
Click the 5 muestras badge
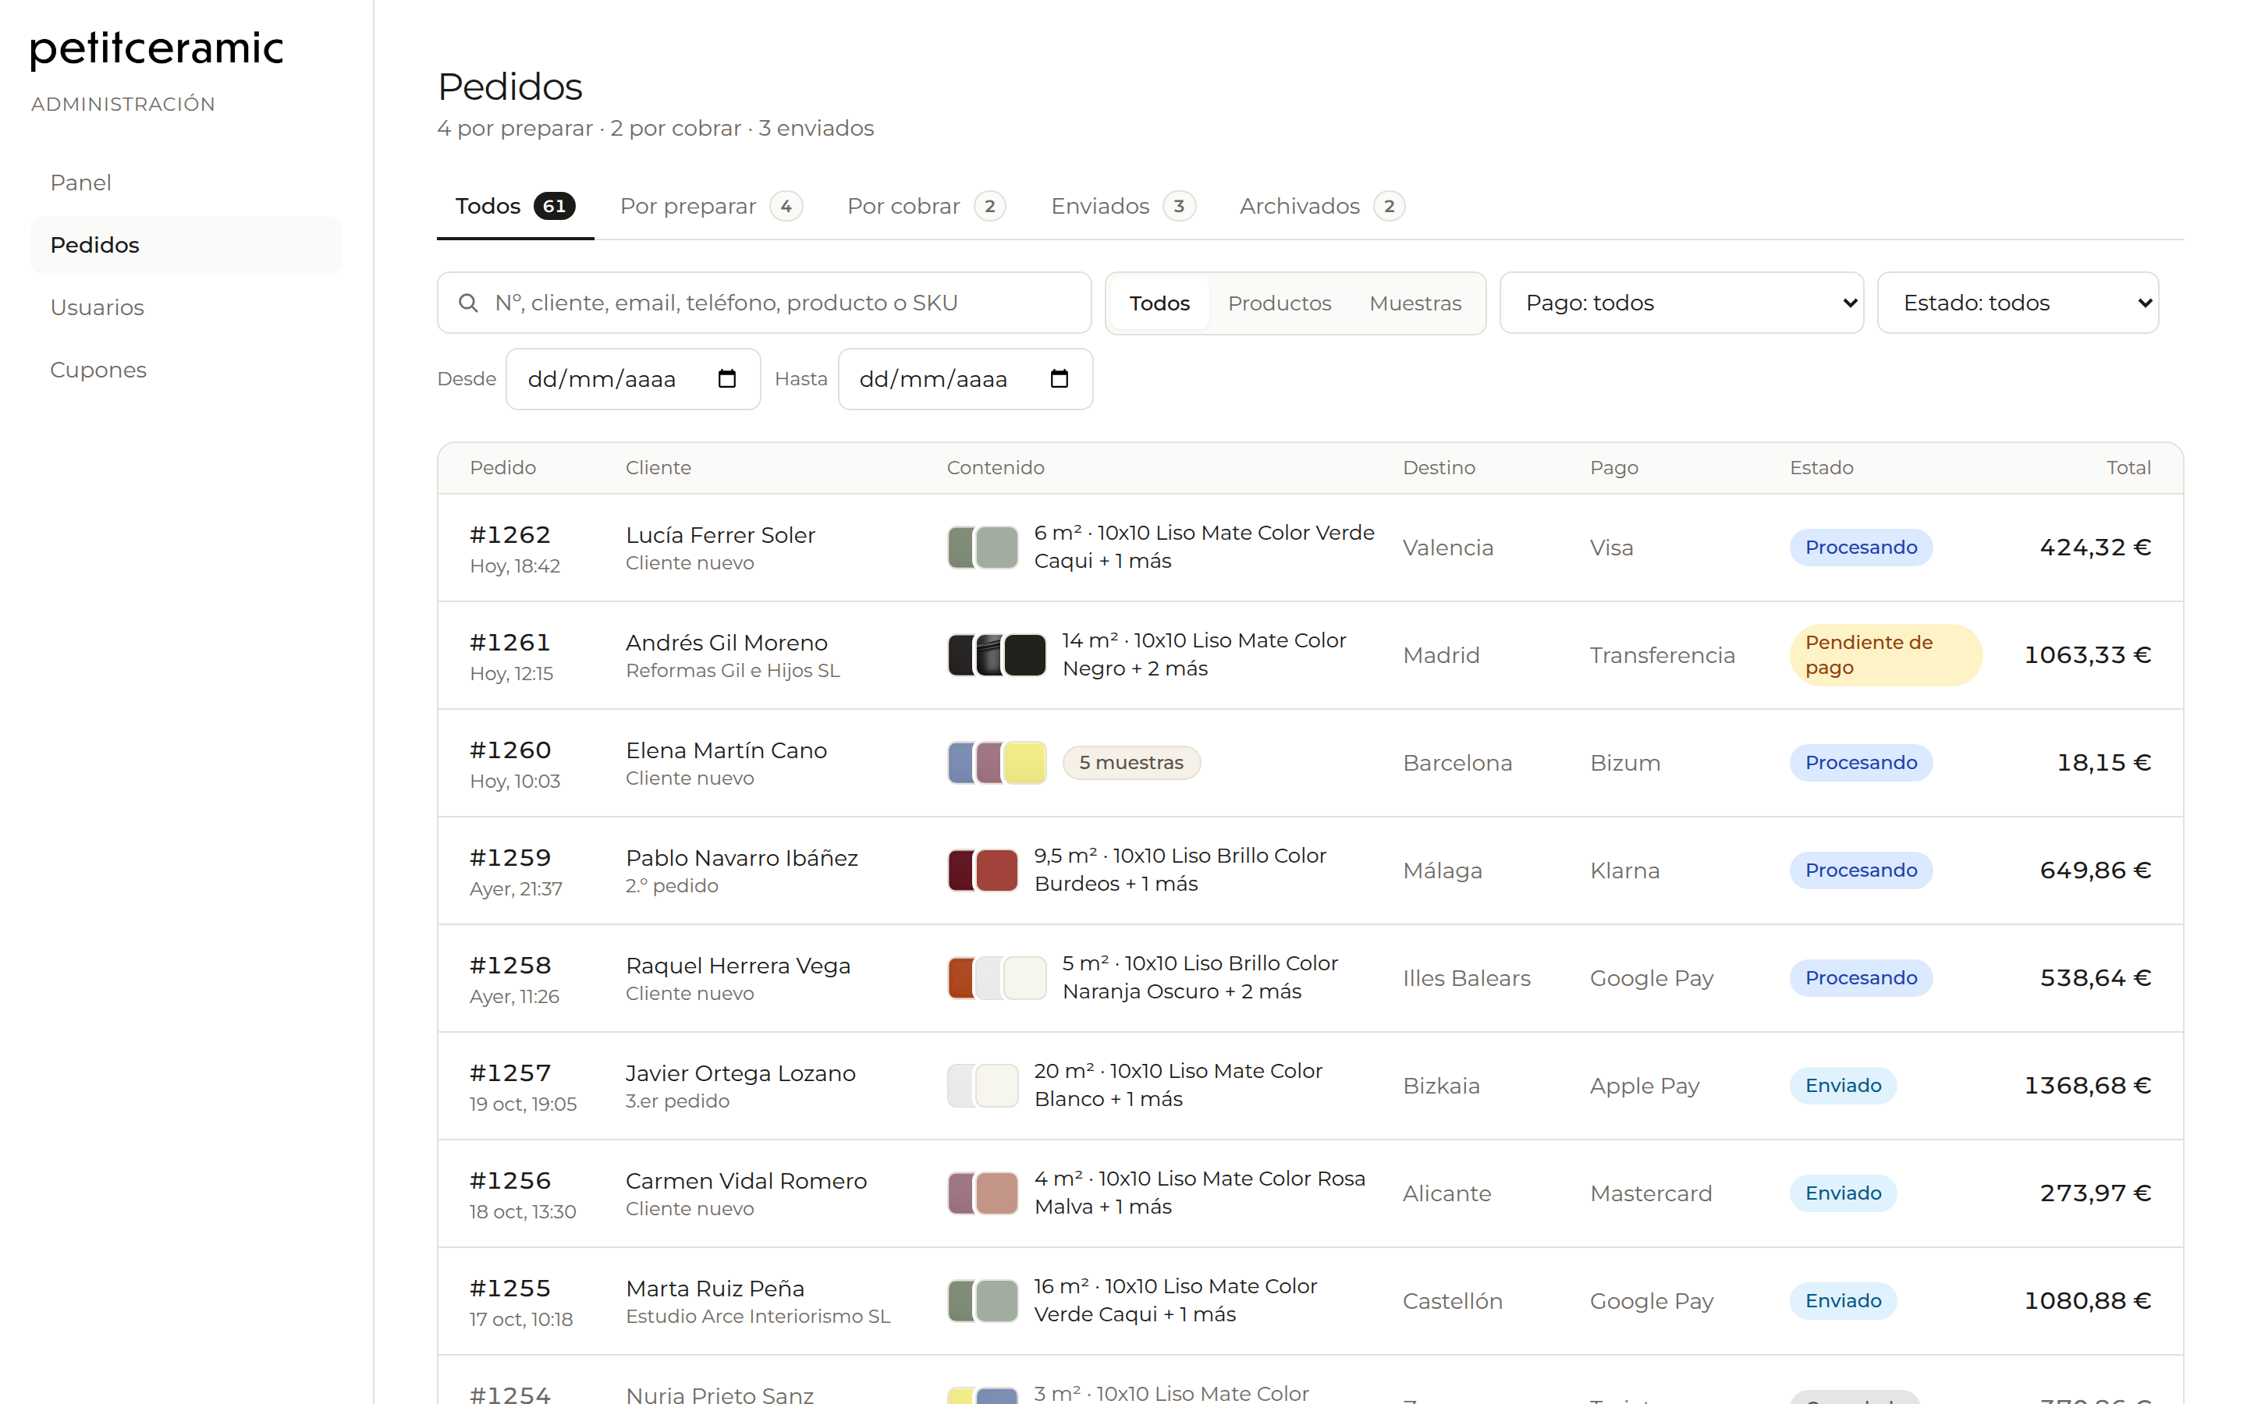pos(1131,762)
